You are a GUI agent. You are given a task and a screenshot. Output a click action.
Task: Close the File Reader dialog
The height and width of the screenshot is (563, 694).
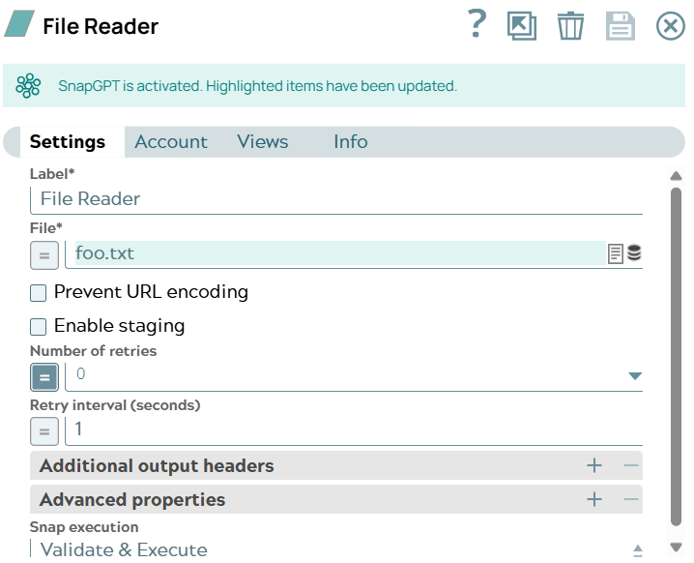click(670, 26)
